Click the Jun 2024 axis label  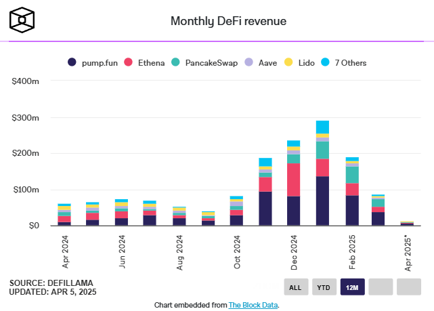pyautogui.click(x=122, y=252)
